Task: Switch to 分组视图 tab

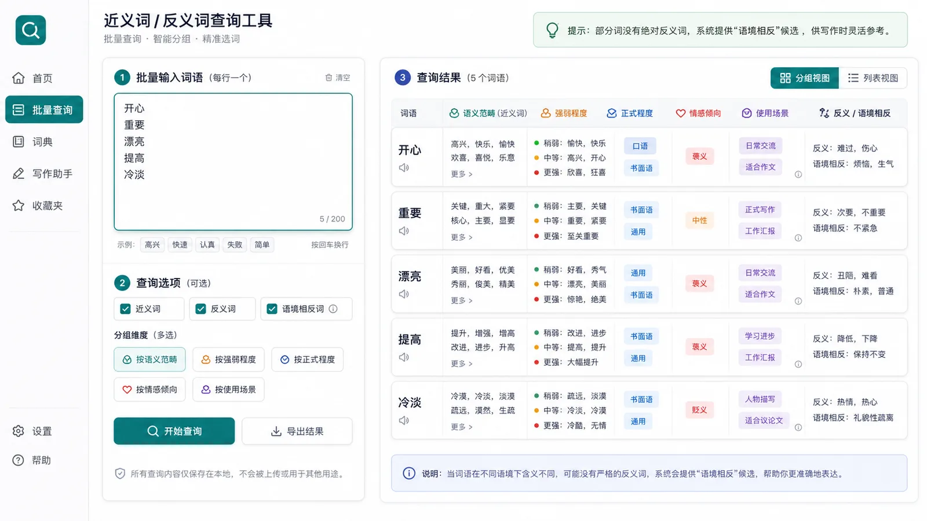Action: [x=804, y=78]
